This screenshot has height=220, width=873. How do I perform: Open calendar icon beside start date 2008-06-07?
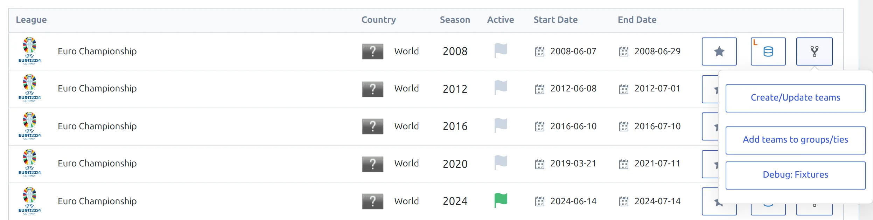[540, 51]
